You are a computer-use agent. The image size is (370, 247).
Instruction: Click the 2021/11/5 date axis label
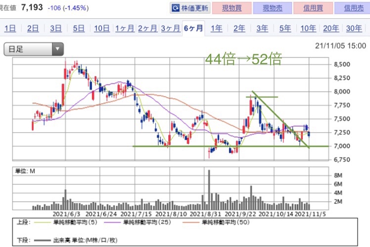311,214
